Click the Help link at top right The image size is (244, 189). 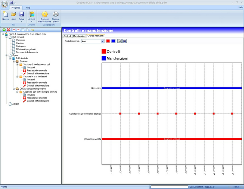[241, 7]
